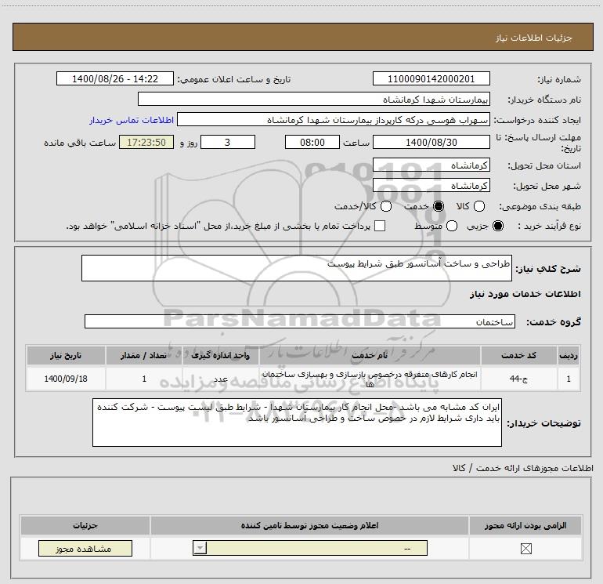Click the جزئیات column header
The image size is (603, 584).
85,525
